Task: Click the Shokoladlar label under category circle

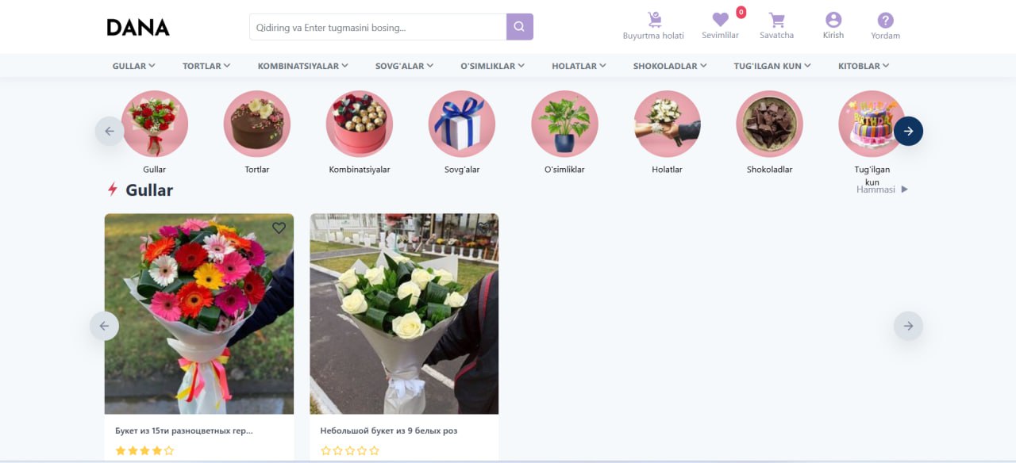Action: (x=770, y=170)
